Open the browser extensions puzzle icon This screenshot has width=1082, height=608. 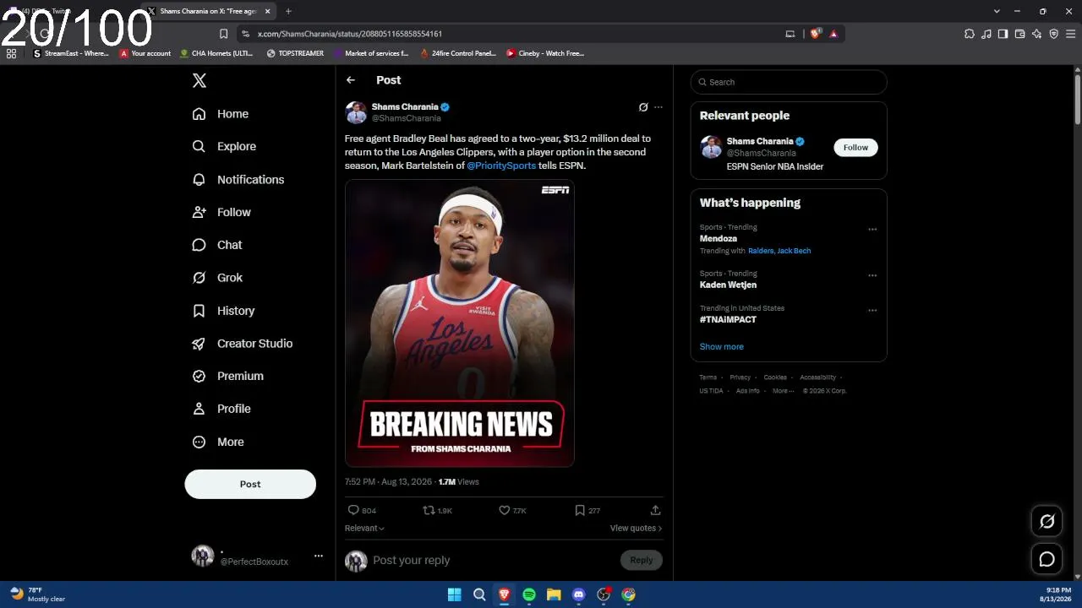click(x=970, y=34)
